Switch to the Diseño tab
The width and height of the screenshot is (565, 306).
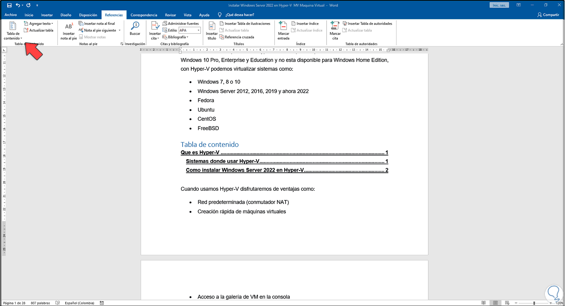pyautogui.click(x=66, y=15)
